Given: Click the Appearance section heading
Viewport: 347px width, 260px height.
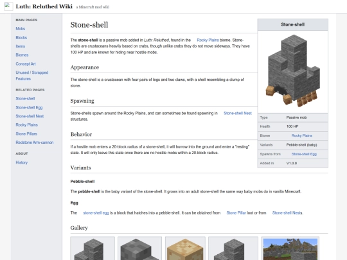Looking at the screenshot, I should (85, 67).
